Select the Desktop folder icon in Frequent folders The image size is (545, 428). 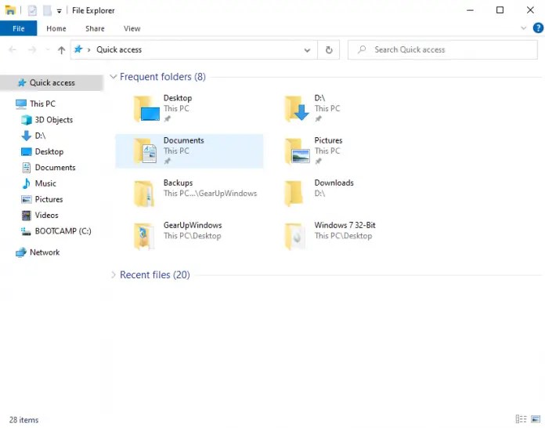(146, 108)
